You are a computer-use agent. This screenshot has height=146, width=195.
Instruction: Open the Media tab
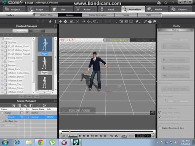tap(157, 9)
